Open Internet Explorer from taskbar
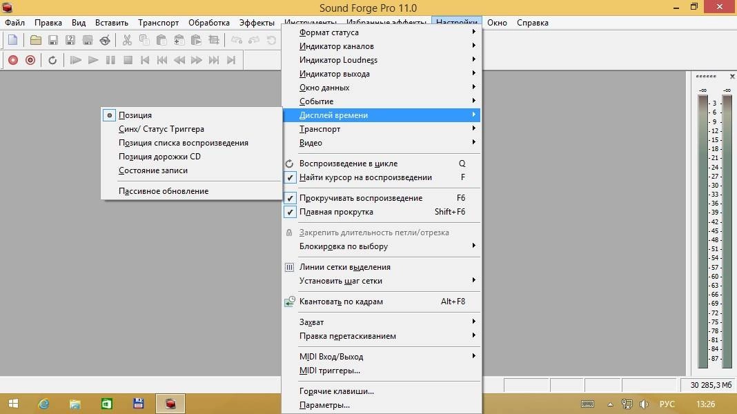The height and width of the screenshot is (414, 737). [43, 404]
